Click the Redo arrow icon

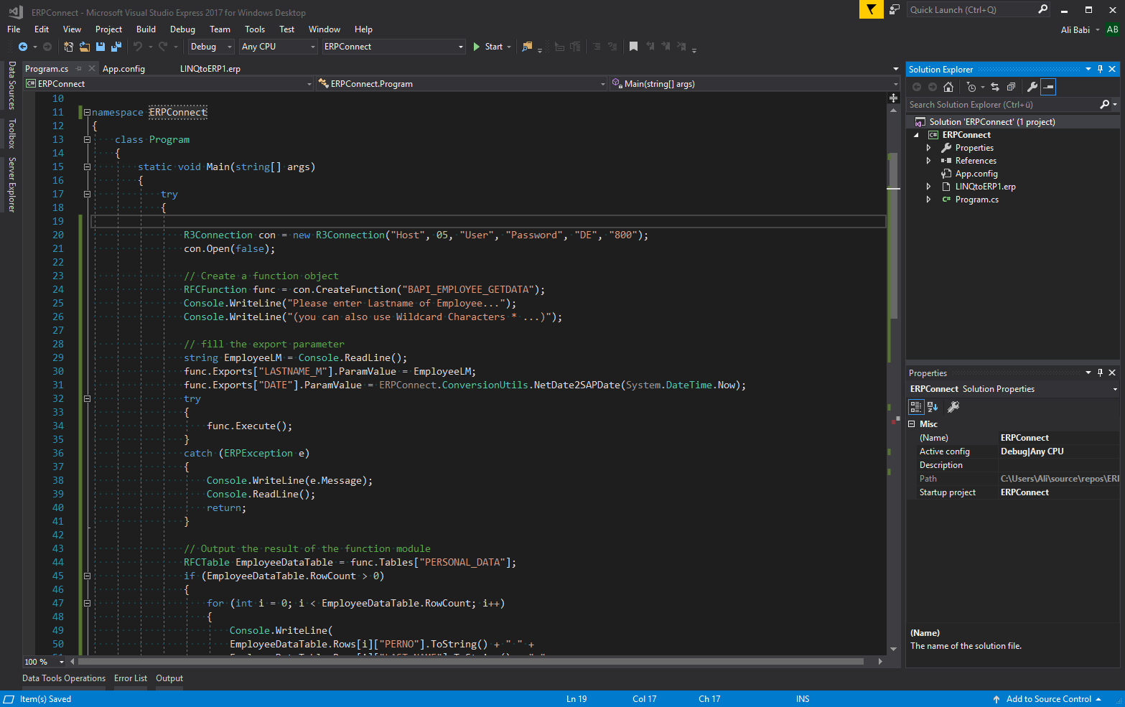(x=163, y=47)
